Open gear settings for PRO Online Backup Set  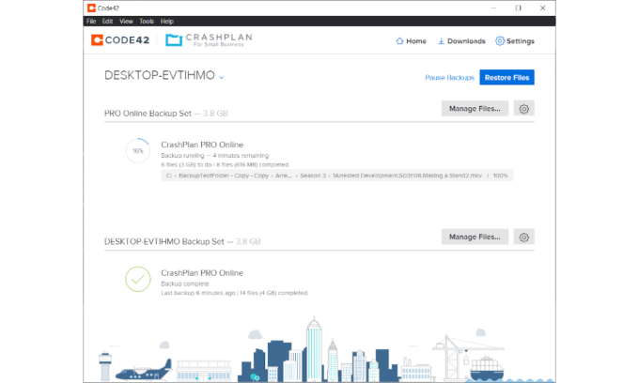point(524,109)
